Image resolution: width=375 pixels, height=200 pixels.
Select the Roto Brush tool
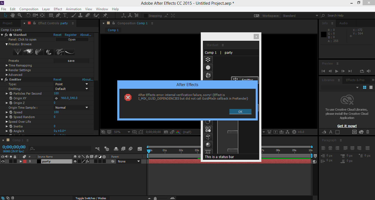click(x=96, y=15)
